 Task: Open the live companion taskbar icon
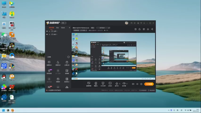(13, 110)
